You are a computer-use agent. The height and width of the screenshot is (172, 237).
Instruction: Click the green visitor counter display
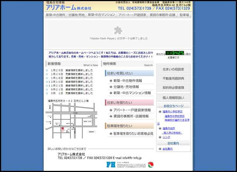174,53
